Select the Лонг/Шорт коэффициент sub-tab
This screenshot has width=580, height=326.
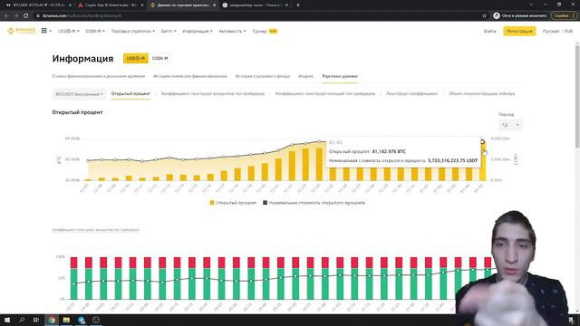coord(411,94)
